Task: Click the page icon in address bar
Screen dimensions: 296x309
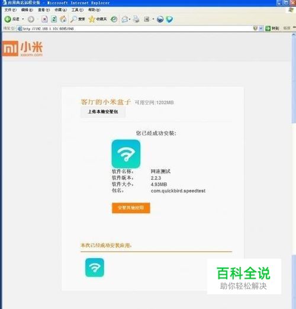Action: [x=20, y=28]
